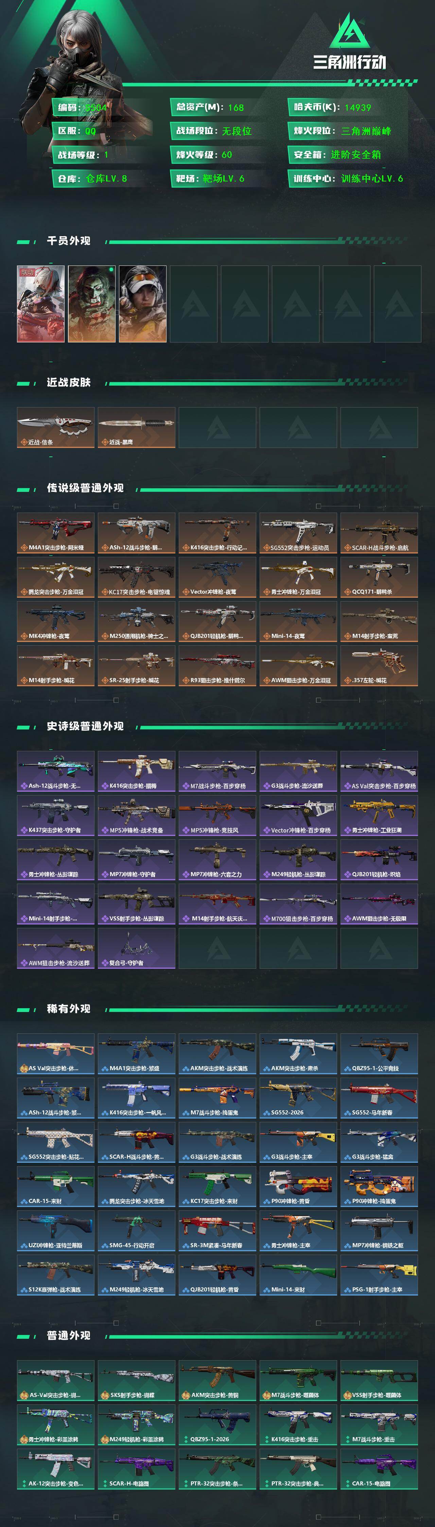Pick the Vector冲锋枪-夜莺 skin tile

217,577
